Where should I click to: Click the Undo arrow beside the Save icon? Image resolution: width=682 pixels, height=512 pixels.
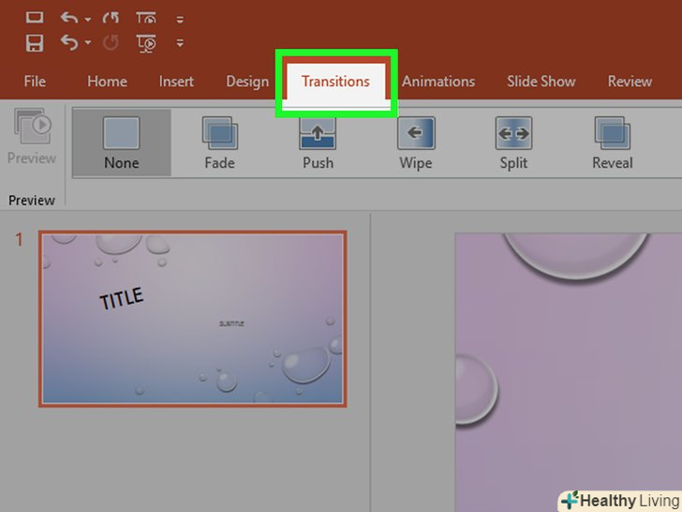[69, 42]
